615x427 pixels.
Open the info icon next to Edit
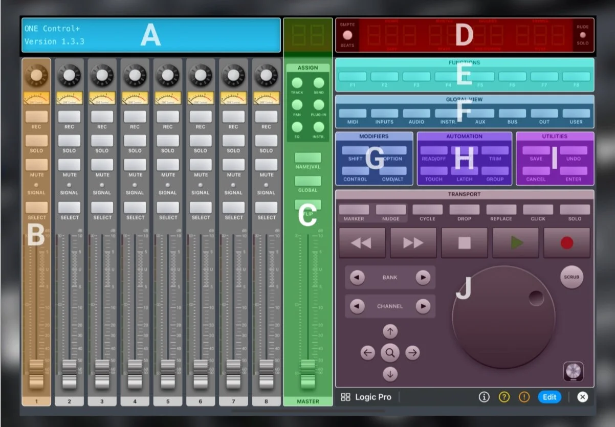click(x=484, y=397)
